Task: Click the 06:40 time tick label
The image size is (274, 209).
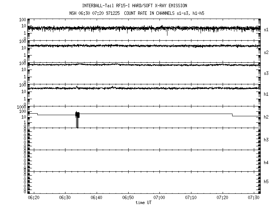Action: click(x=97, y=198)
